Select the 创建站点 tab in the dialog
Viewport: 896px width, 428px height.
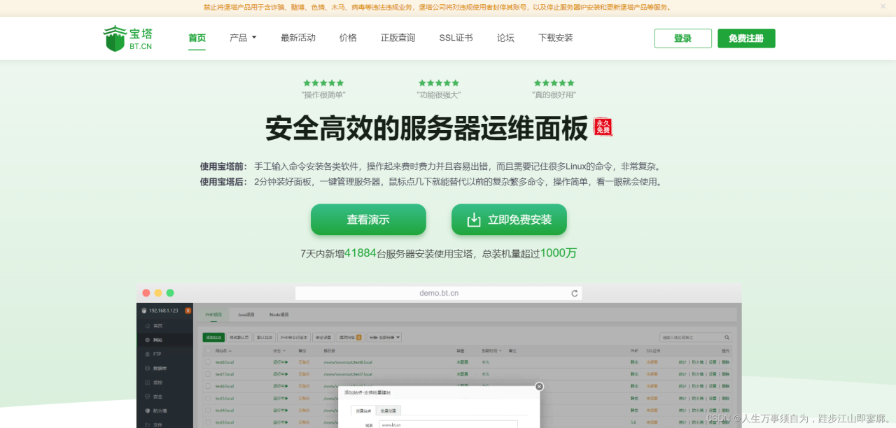click(363, 411)
